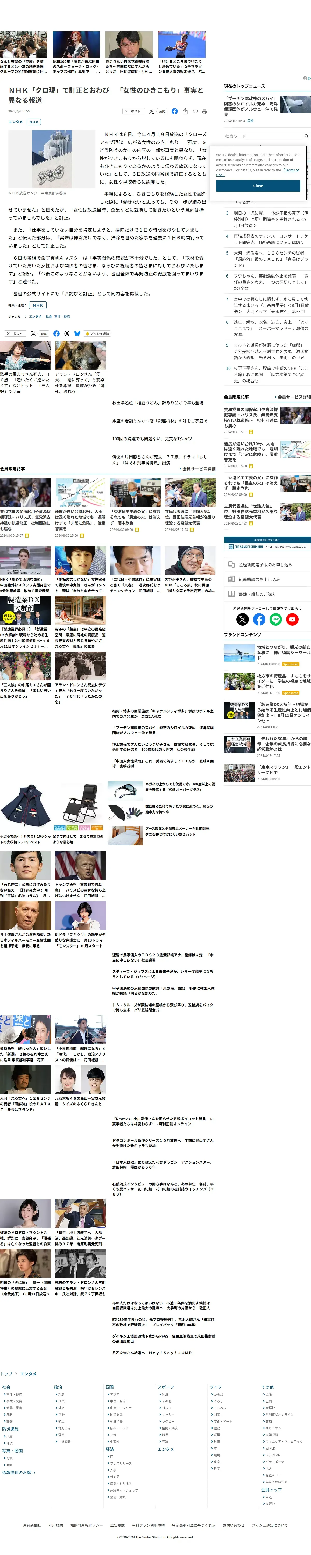Image resolution: width=311 pixels, height=1555 pixels.
Task: Follow Sankei on LINE via the green circle icon
Action: pyautogui.click(x=275, y=619)
